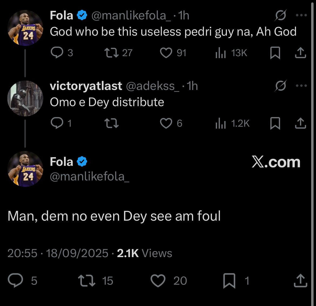Bookmark the top Fola tweet

[x=275, y=53]
